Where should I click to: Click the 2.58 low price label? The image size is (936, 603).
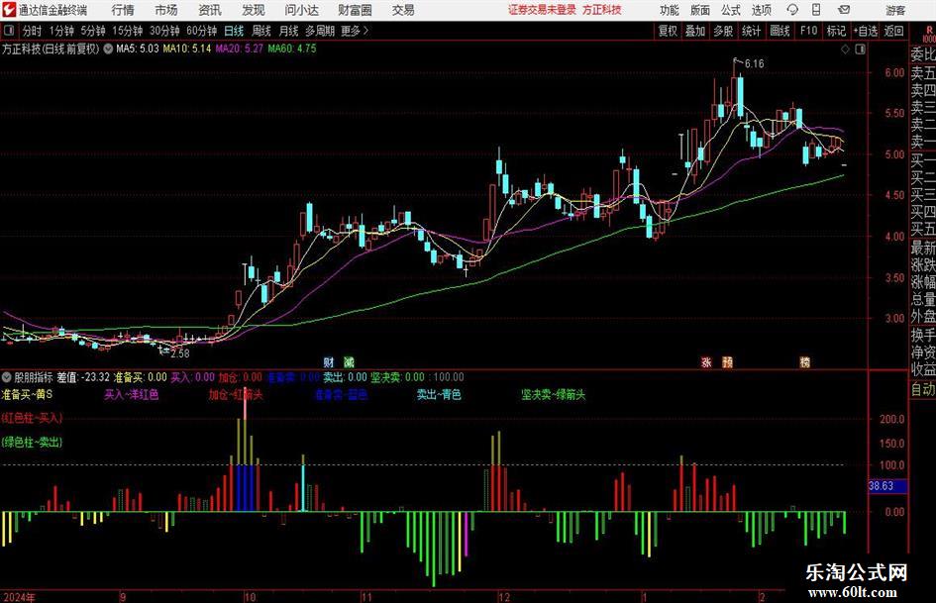179,353
